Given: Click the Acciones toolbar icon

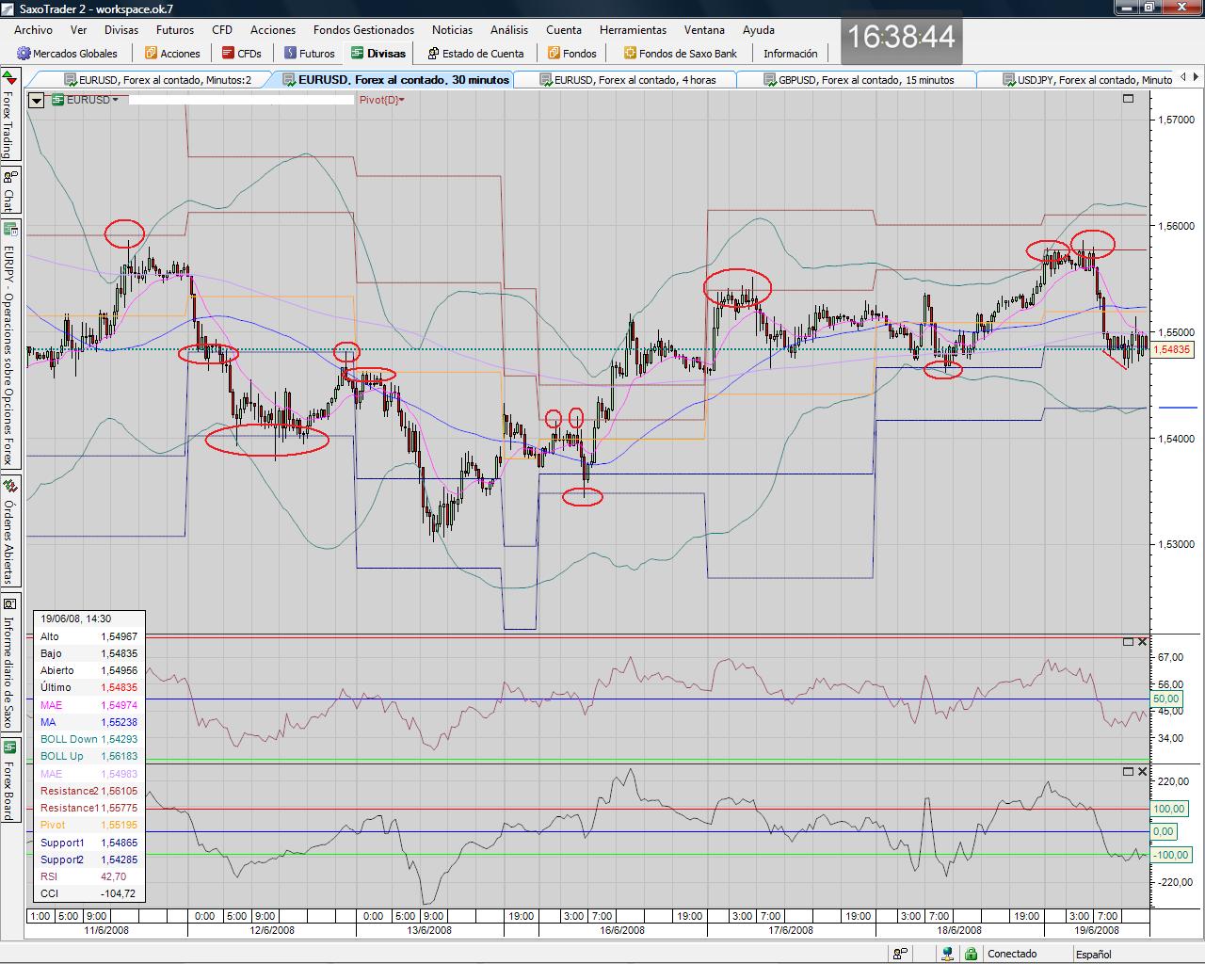Looking at the screenshot, I should 153,54.
